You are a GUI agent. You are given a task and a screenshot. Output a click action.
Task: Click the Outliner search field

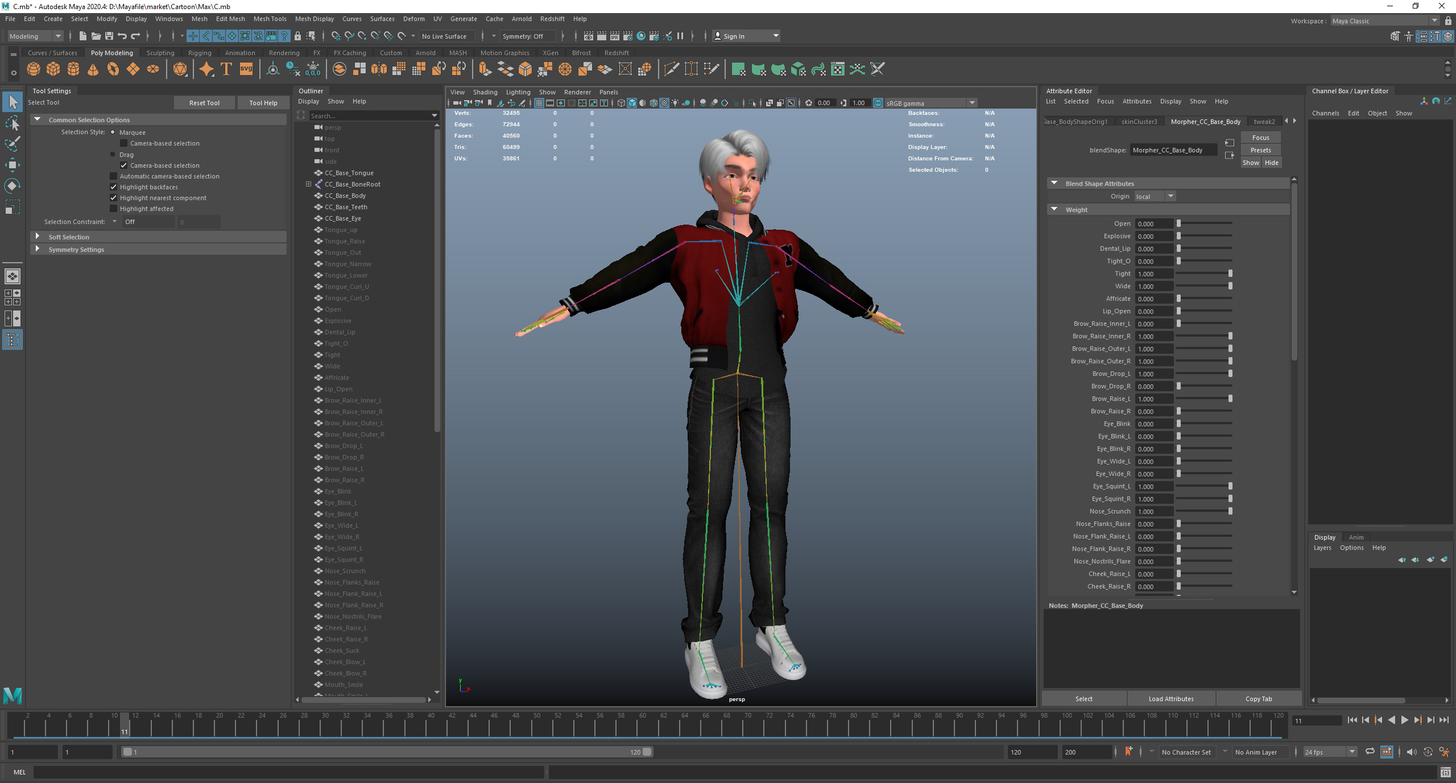[370, 115]
